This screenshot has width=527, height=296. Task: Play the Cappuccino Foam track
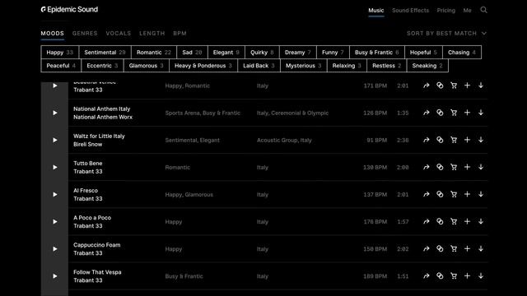click(x=55, y=248)
